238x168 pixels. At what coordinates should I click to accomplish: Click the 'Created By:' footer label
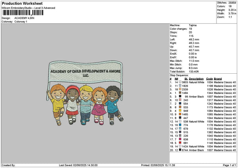[x=8, y=165]
